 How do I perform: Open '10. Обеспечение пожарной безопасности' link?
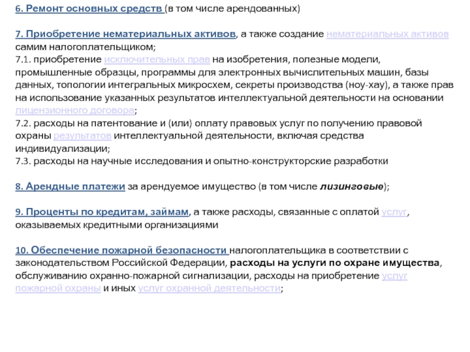(122, 251)
